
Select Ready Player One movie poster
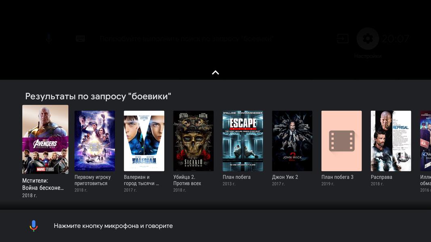click(95, 141)
